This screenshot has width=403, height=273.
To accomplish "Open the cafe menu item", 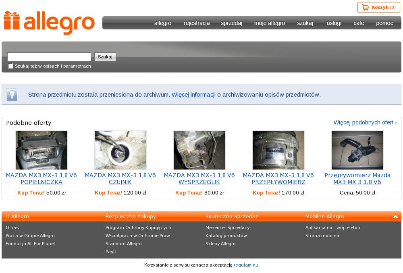I will click(x=359, y=23).
